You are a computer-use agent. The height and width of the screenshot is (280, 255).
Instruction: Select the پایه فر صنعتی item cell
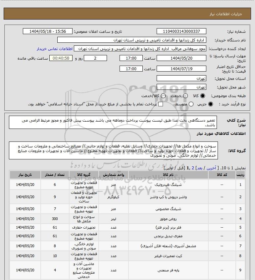[168, 270]
